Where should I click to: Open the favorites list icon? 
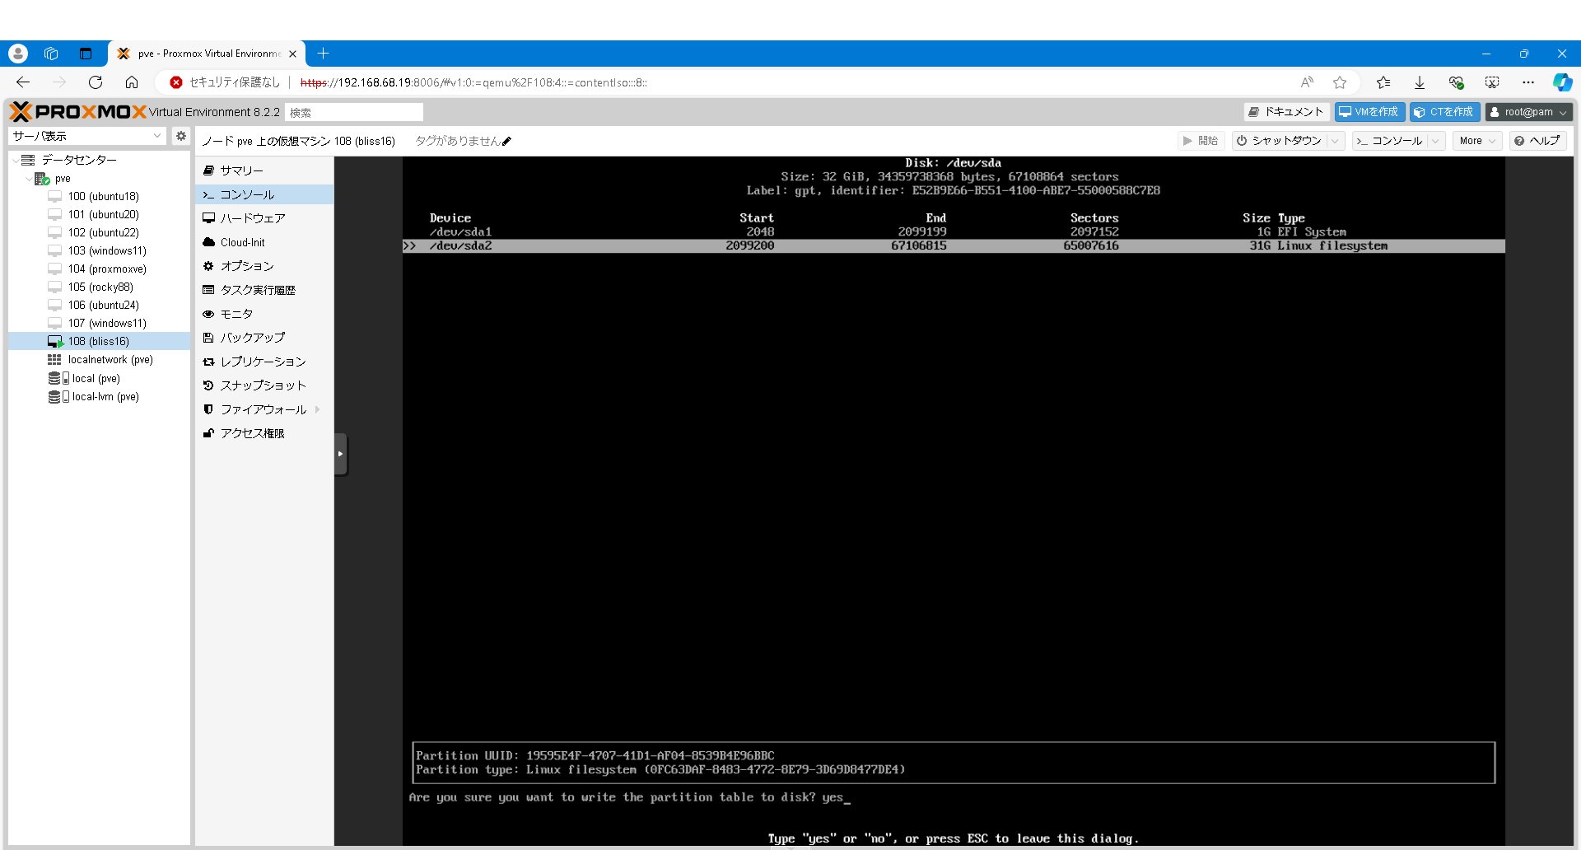pyautogui.click(x=1383, y=82)
